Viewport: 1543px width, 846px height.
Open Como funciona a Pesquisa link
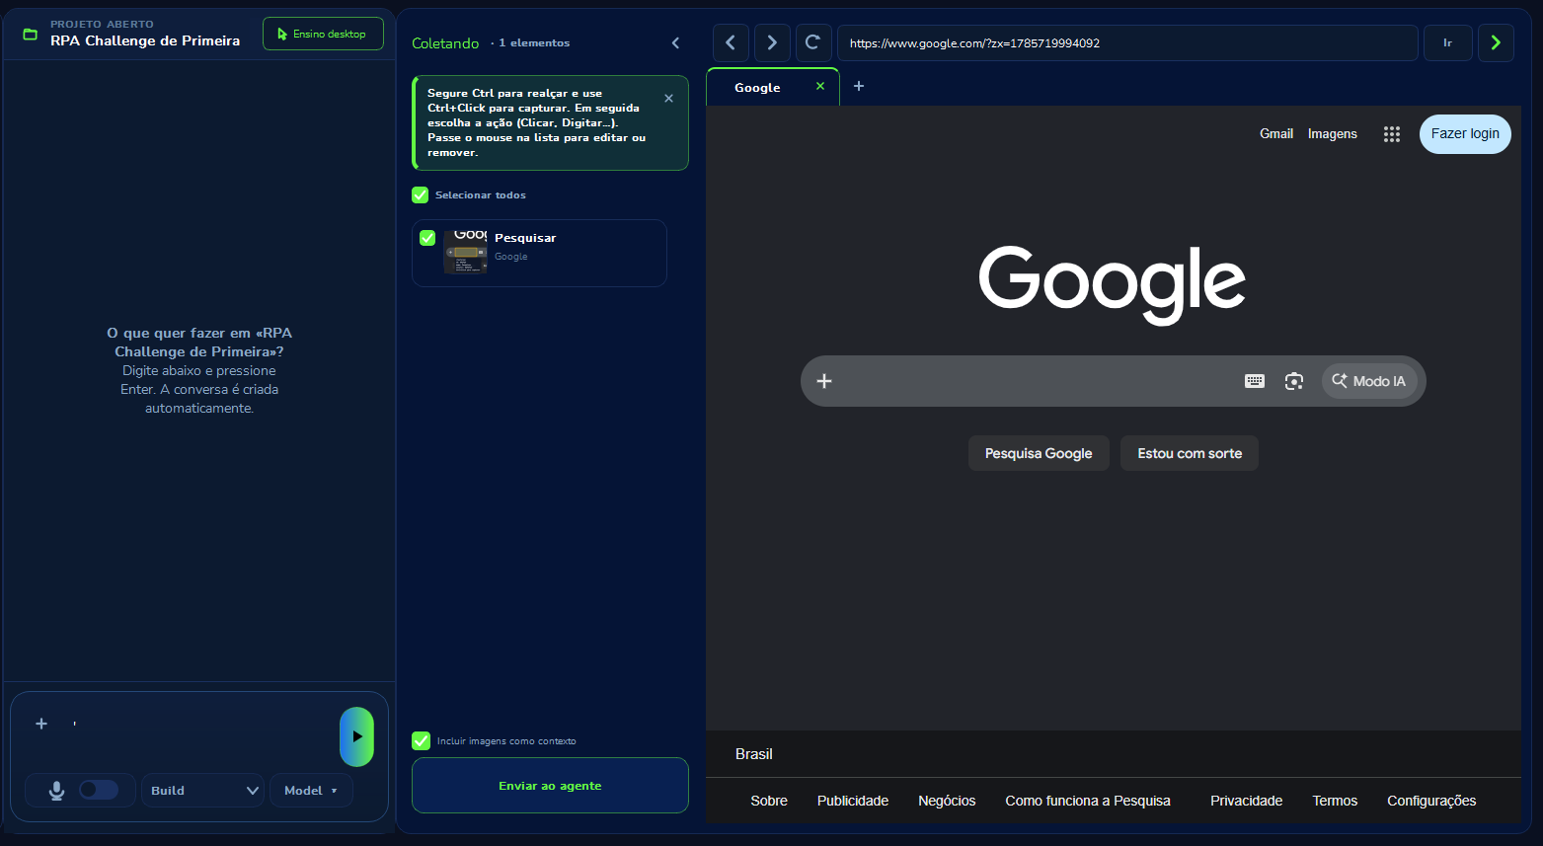(1088, 801)
